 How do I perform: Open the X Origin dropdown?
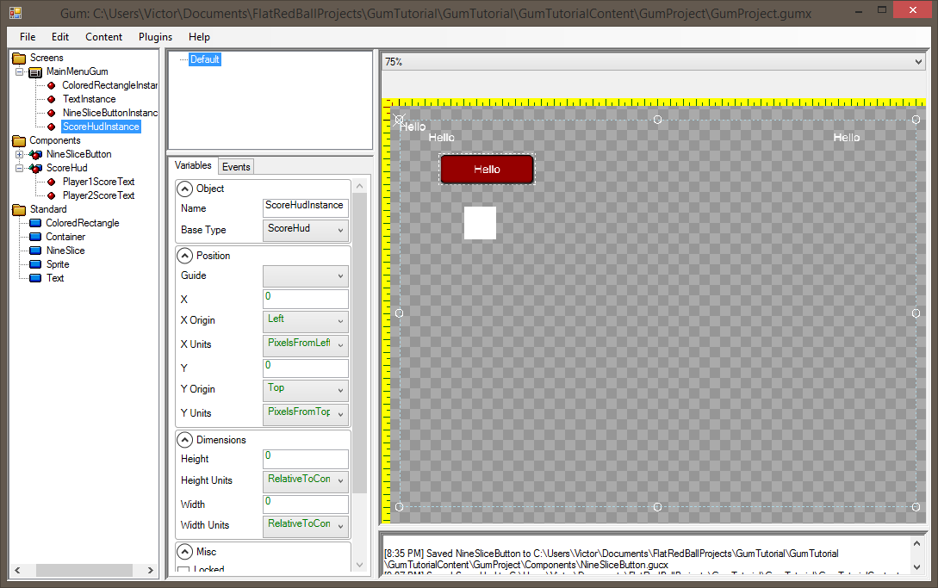point(306,321)
